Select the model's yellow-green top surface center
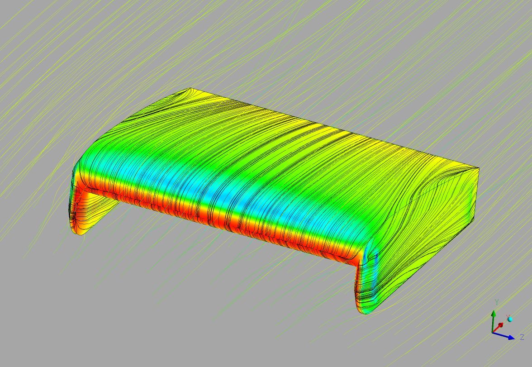532x367 pixels. (290, 149)
